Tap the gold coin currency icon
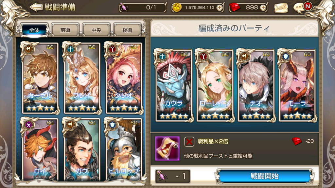The image size is (335, 188). (x=177, y=8)
